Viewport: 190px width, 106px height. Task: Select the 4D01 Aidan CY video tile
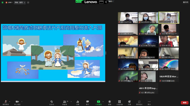click(x=169, y=29)
